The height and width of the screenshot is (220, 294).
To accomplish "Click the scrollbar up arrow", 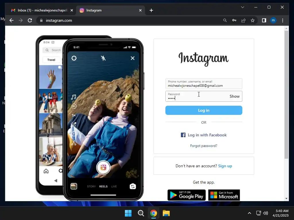I will coord(286,28).
